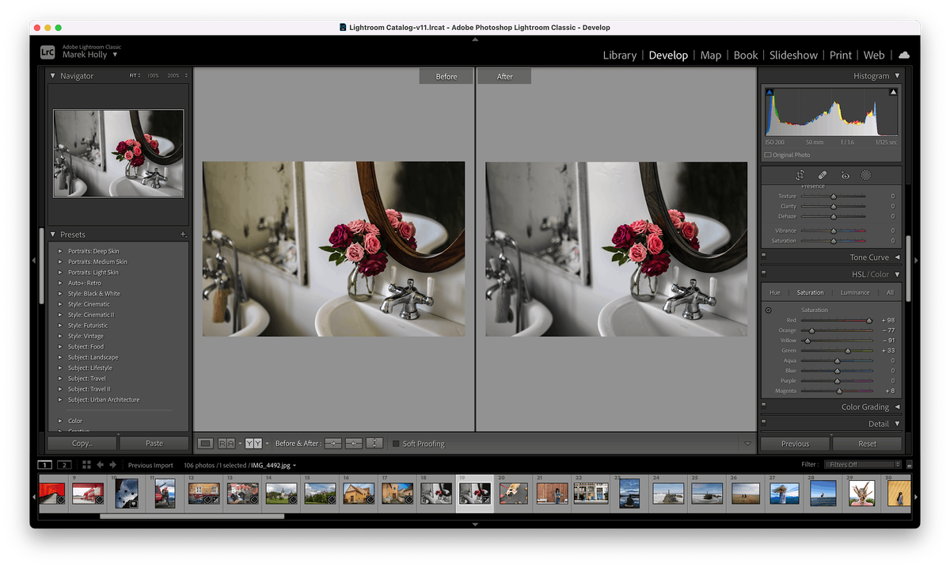Select the Red Eye Correction tool
The image size is (950, 568).
click(844, 175)
